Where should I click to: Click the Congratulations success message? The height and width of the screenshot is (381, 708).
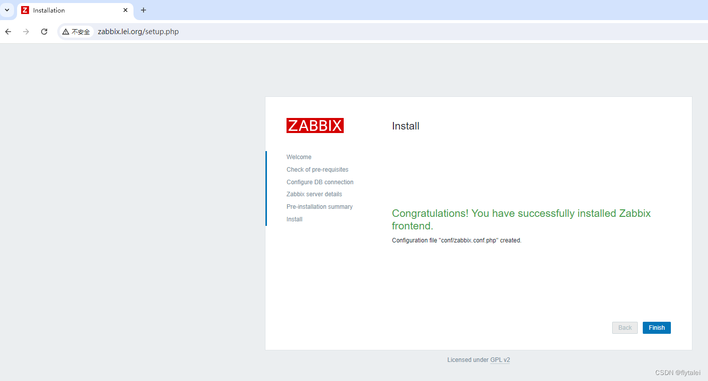point(521,219)
